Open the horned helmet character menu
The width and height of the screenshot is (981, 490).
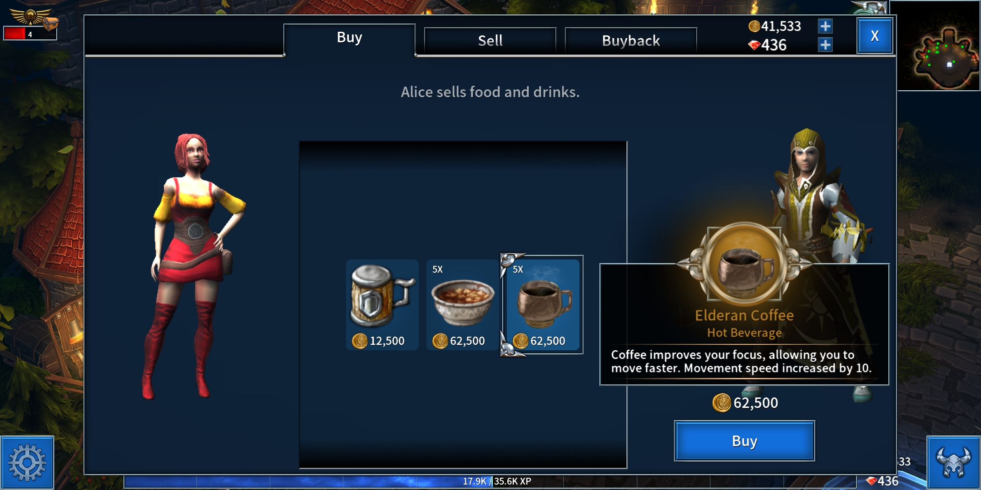click(x=953, y=463)
